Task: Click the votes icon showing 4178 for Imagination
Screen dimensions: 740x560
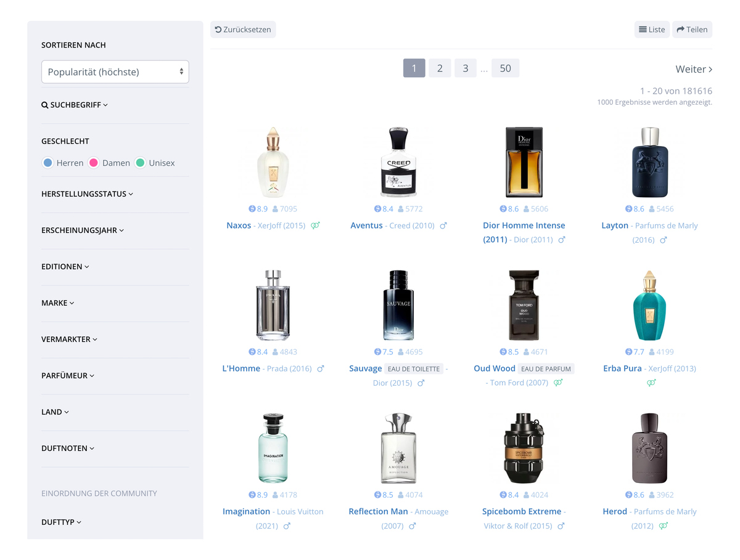Action: point(275,495)
